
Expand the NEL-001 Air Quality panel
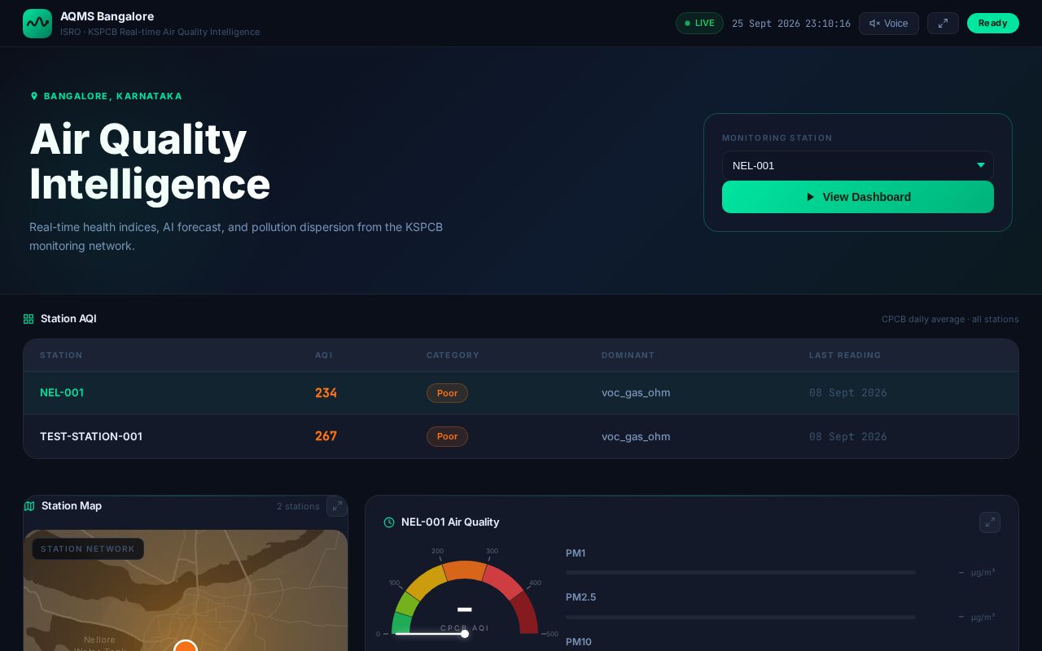pos(990,522)
